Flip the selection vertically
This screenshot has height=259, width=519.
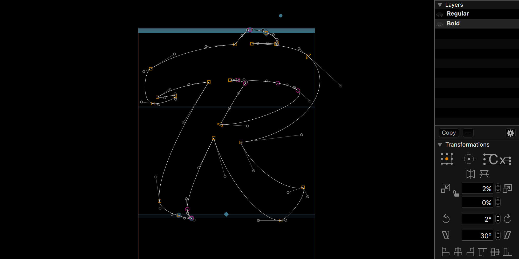(x=484, y=174)
